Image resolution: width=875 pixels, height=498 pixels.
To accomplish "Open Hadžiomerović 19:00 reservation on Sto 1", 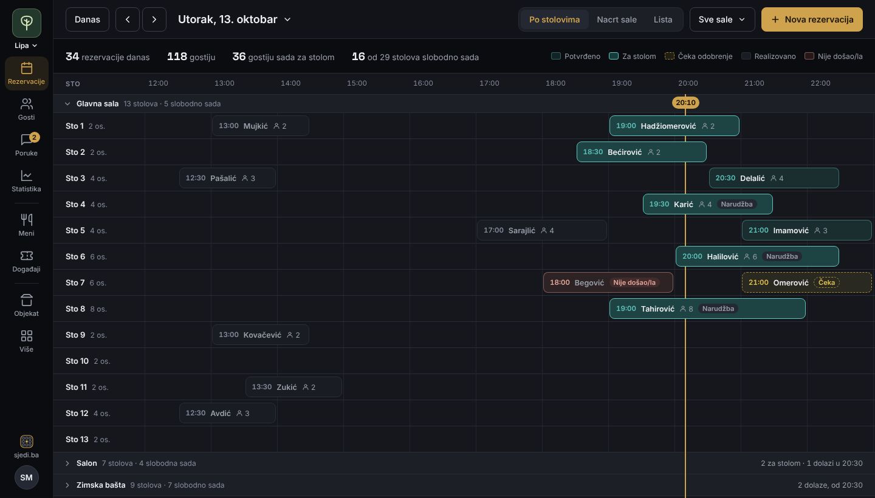I will coord(674,126).
